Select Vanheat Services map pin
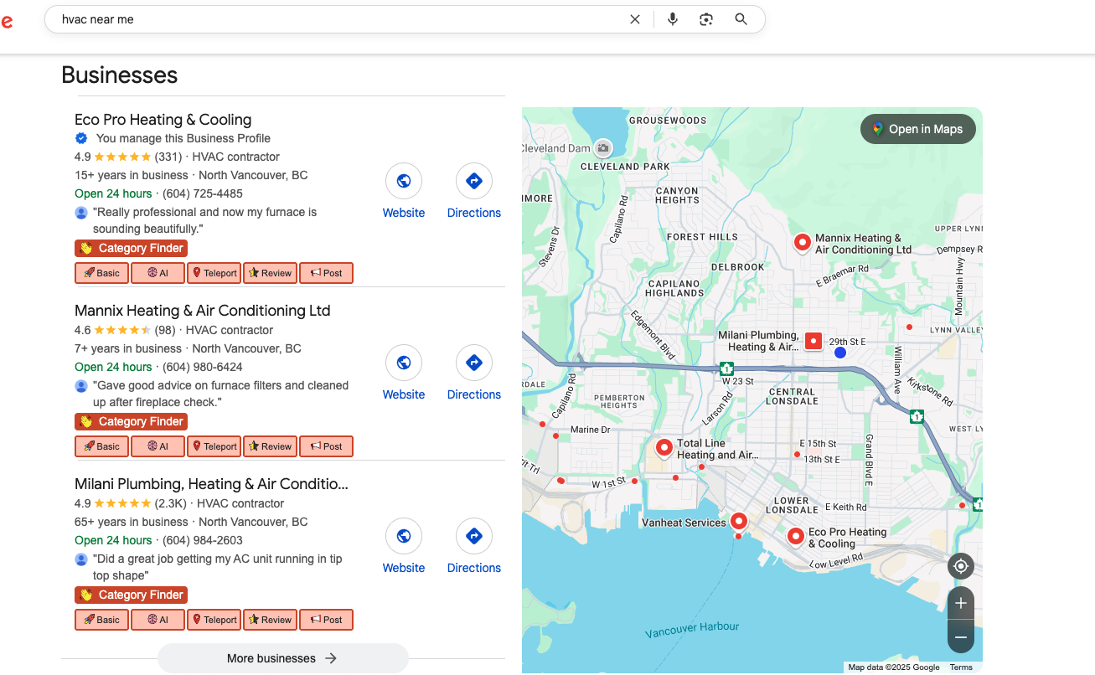The height and width of the screenshot is (675, 1095). coord(738,521)
